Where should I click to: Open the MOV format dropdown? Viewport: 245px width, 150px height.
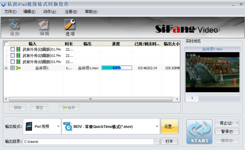[157, 126]
